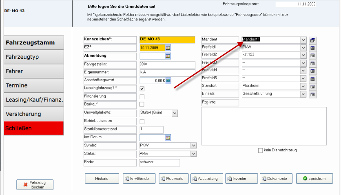The image size is (341, 195).
Task: Click the Anschaffungswert amount field
Action: [x=153, y=80]
